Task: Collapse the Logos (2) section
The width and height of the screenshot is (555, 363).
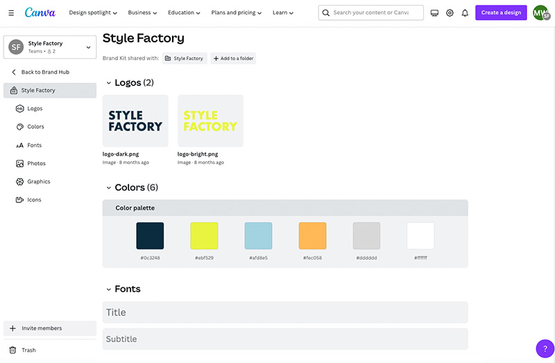Action: tap(109, 83)
